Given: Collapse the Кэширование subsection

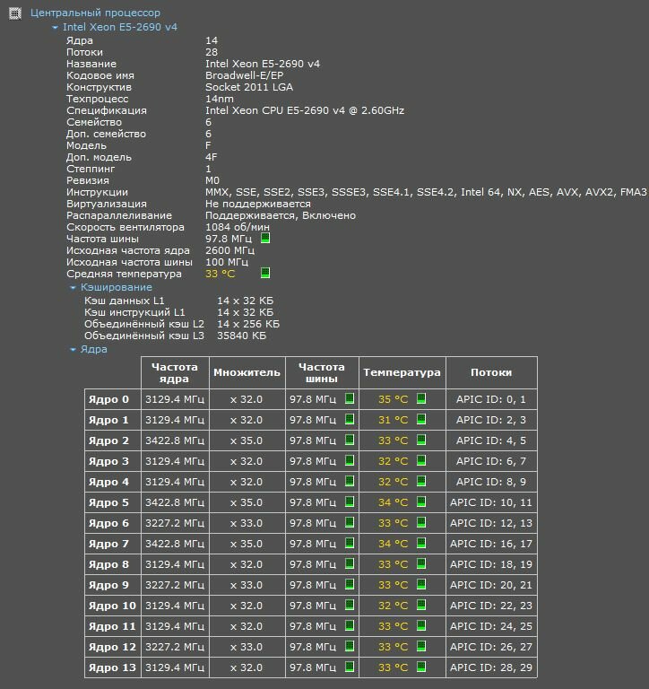Looking at the screenshot, I should [73, 287].
